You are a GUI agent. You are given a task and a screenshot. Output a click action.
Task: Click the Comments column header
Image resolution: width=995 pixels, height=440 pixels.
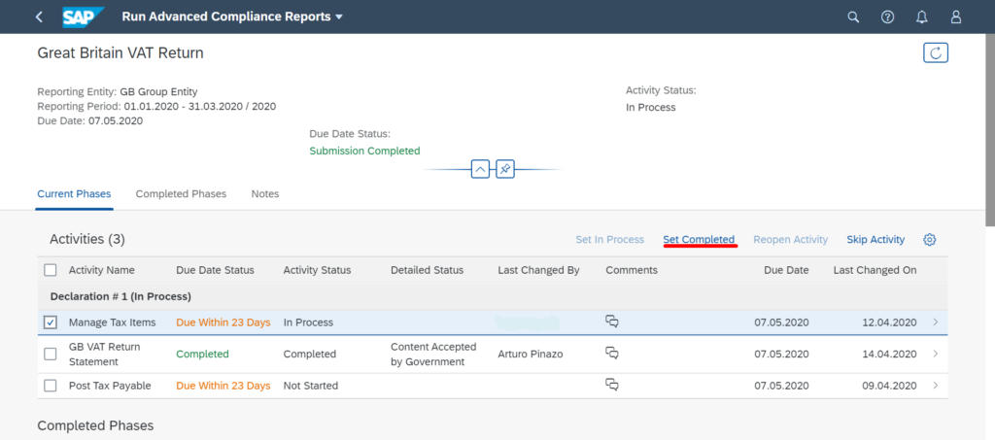pyautogui.click(x=632, y=270)
